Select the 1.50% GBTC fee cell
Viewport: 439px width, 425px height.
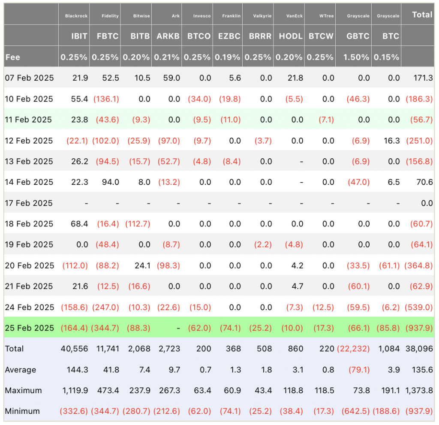(356, 57)
